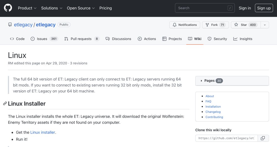Image resolution: width=277 pixels, height=147 pixels.
Task: Open the Discussions tab
Action: click(x=118, y=39)
